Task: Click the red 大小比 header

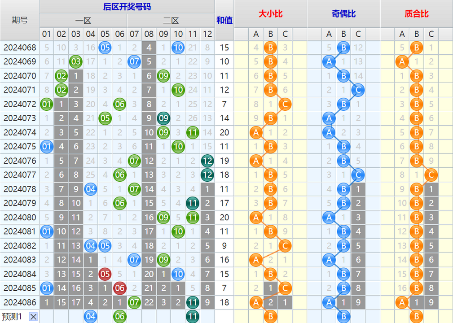Action: [x=270, y=13]
